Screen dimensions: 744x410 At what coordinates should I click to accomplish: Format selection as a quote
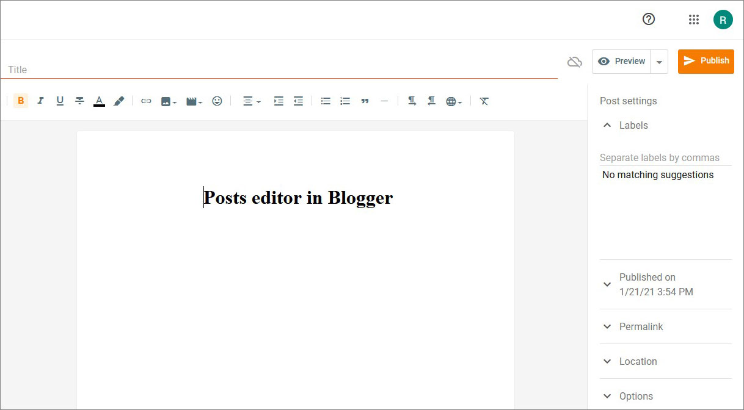pyautogui.click(x=365, y=101)
